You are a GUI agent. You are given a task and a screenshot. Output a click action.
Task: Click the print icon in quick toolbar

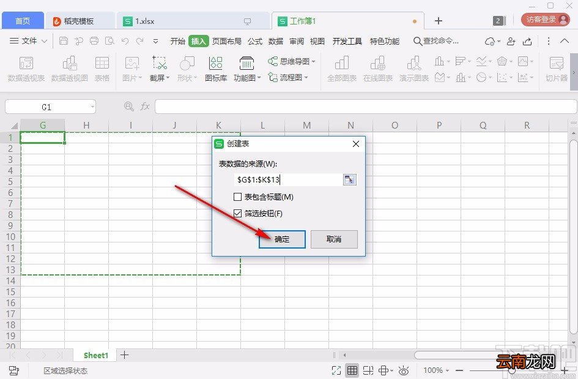[x=94, y=41]
